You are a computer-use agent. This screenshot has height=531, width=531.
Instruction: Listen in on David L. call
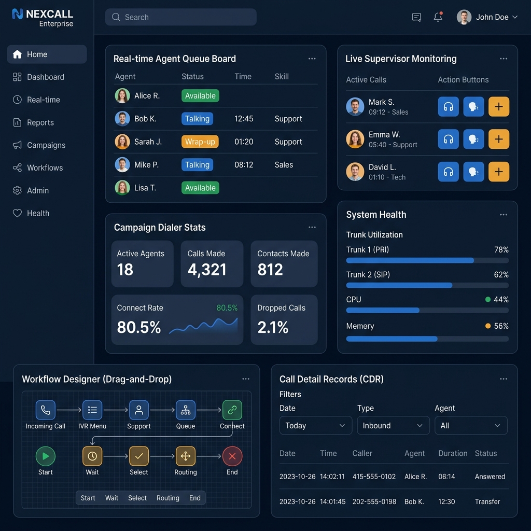(x=448, y=172)
